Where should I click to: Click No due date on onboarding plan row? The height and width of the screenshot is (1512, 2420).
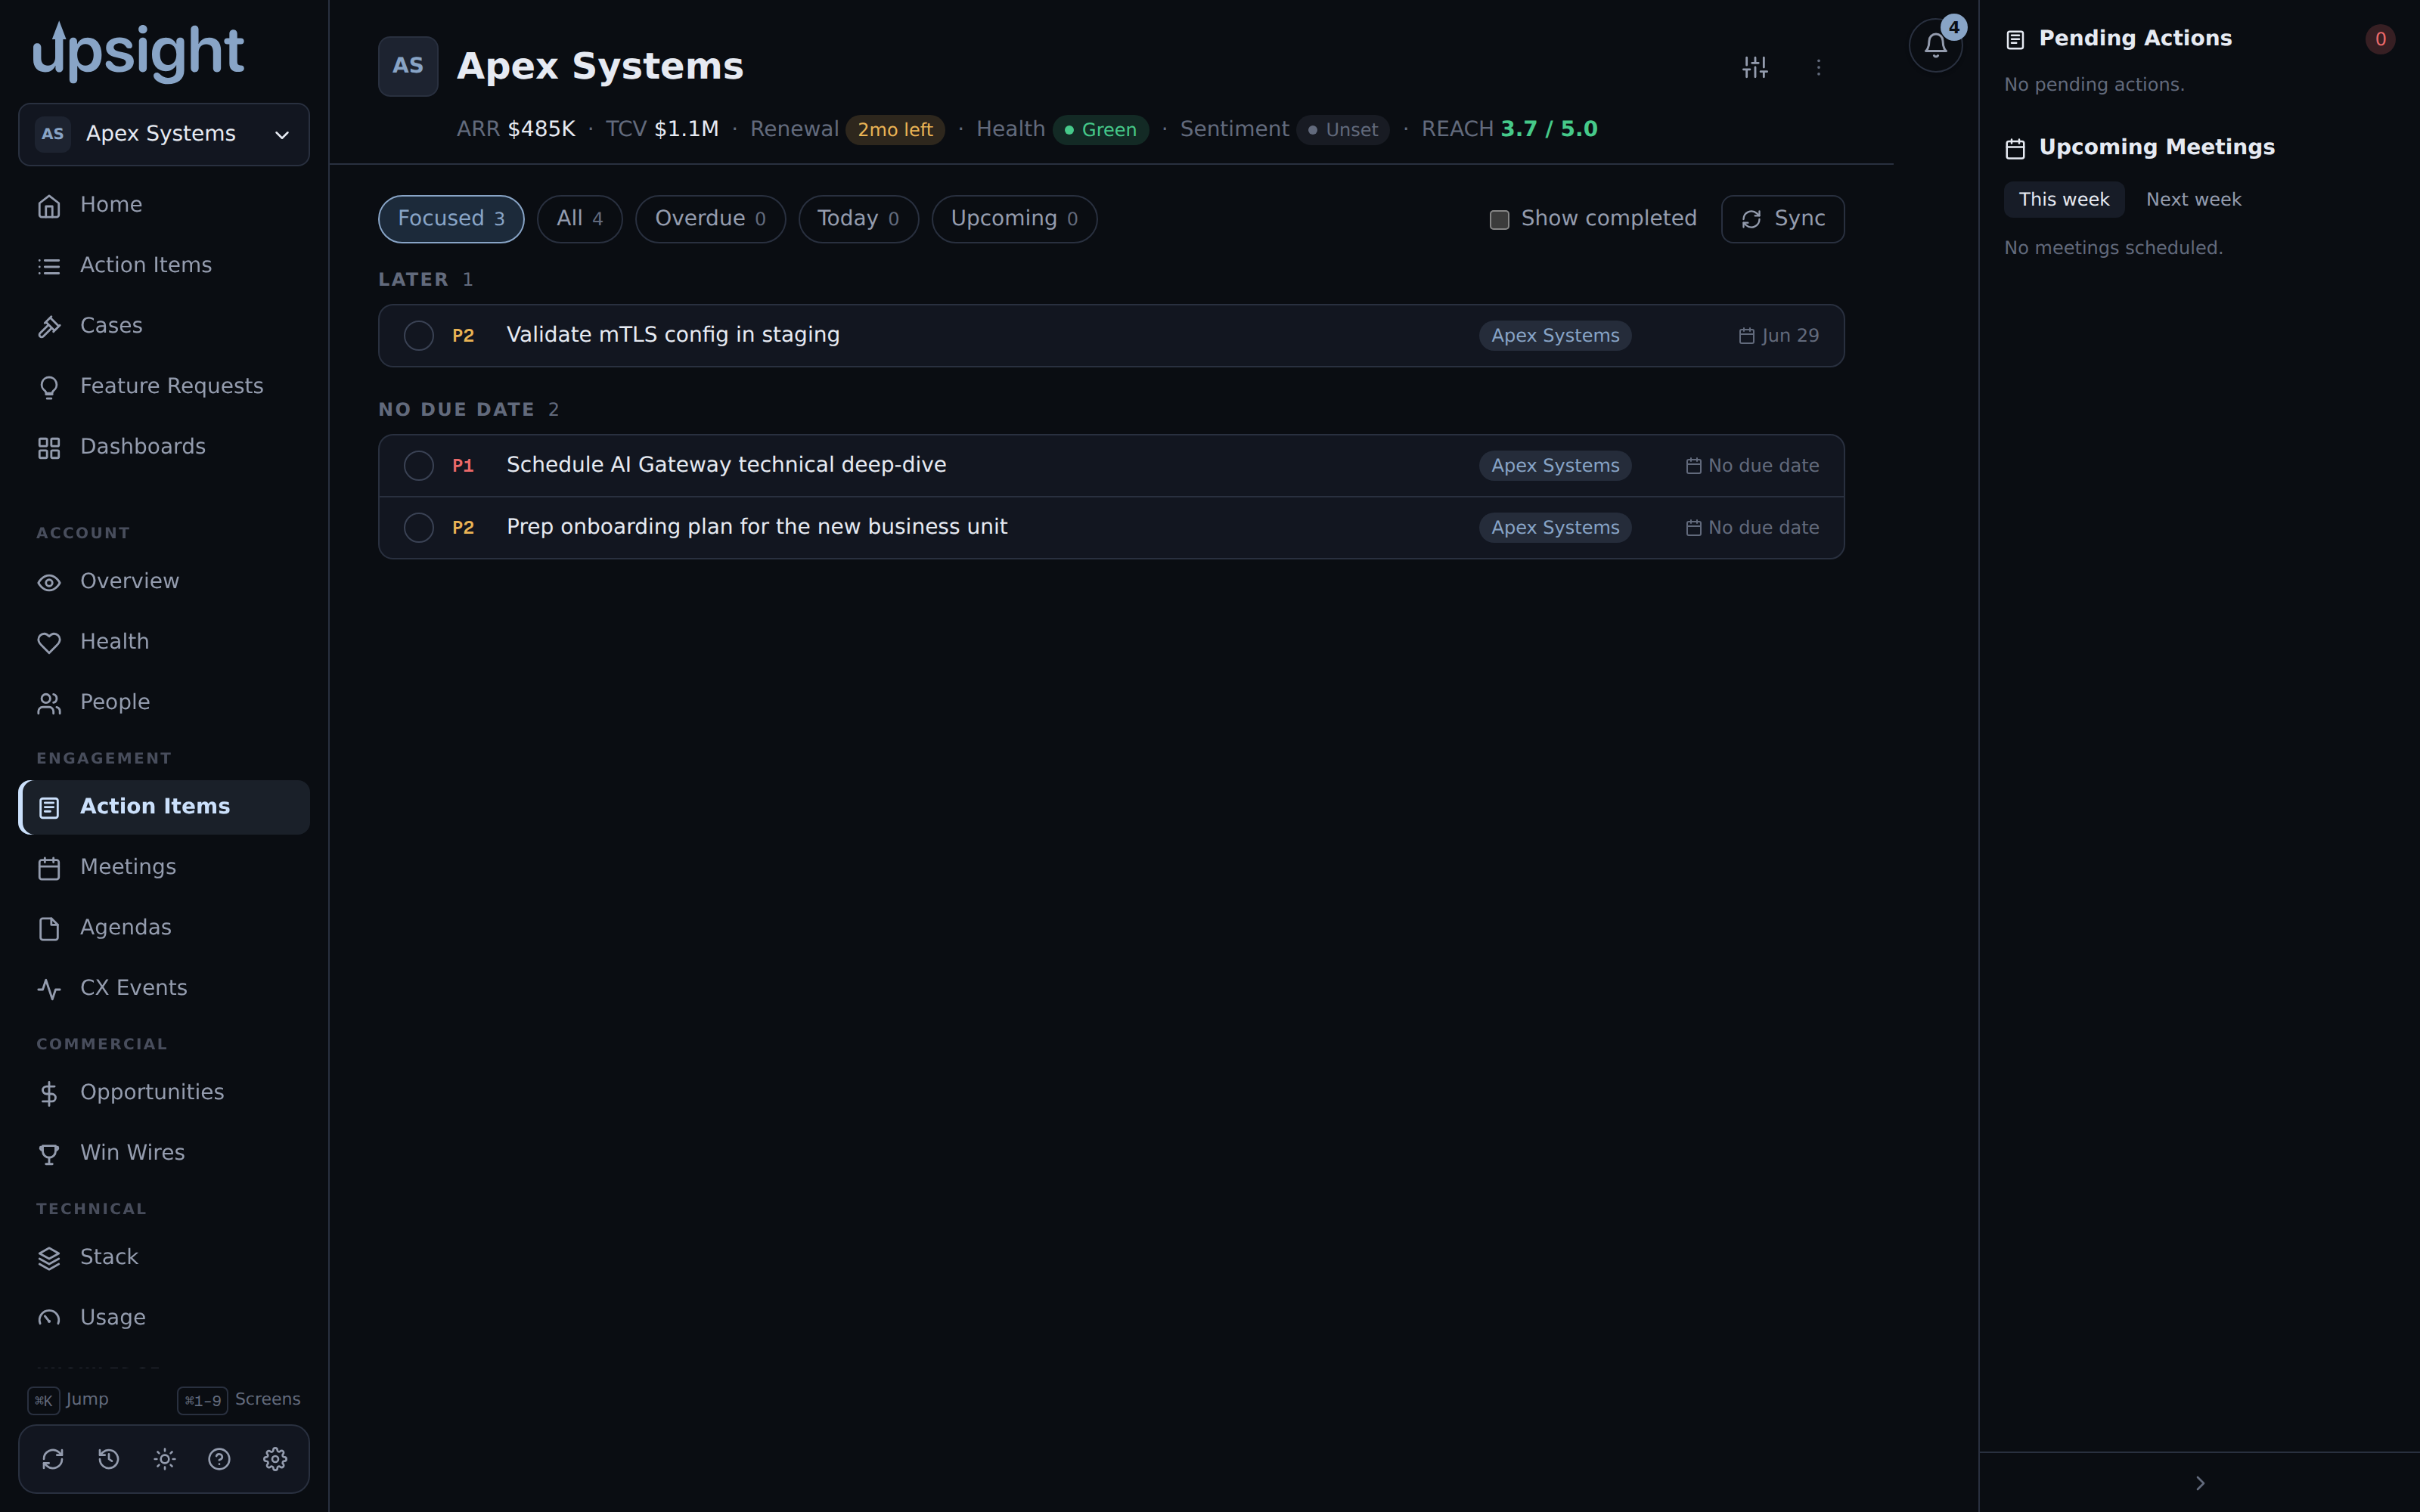point(1752,528)
